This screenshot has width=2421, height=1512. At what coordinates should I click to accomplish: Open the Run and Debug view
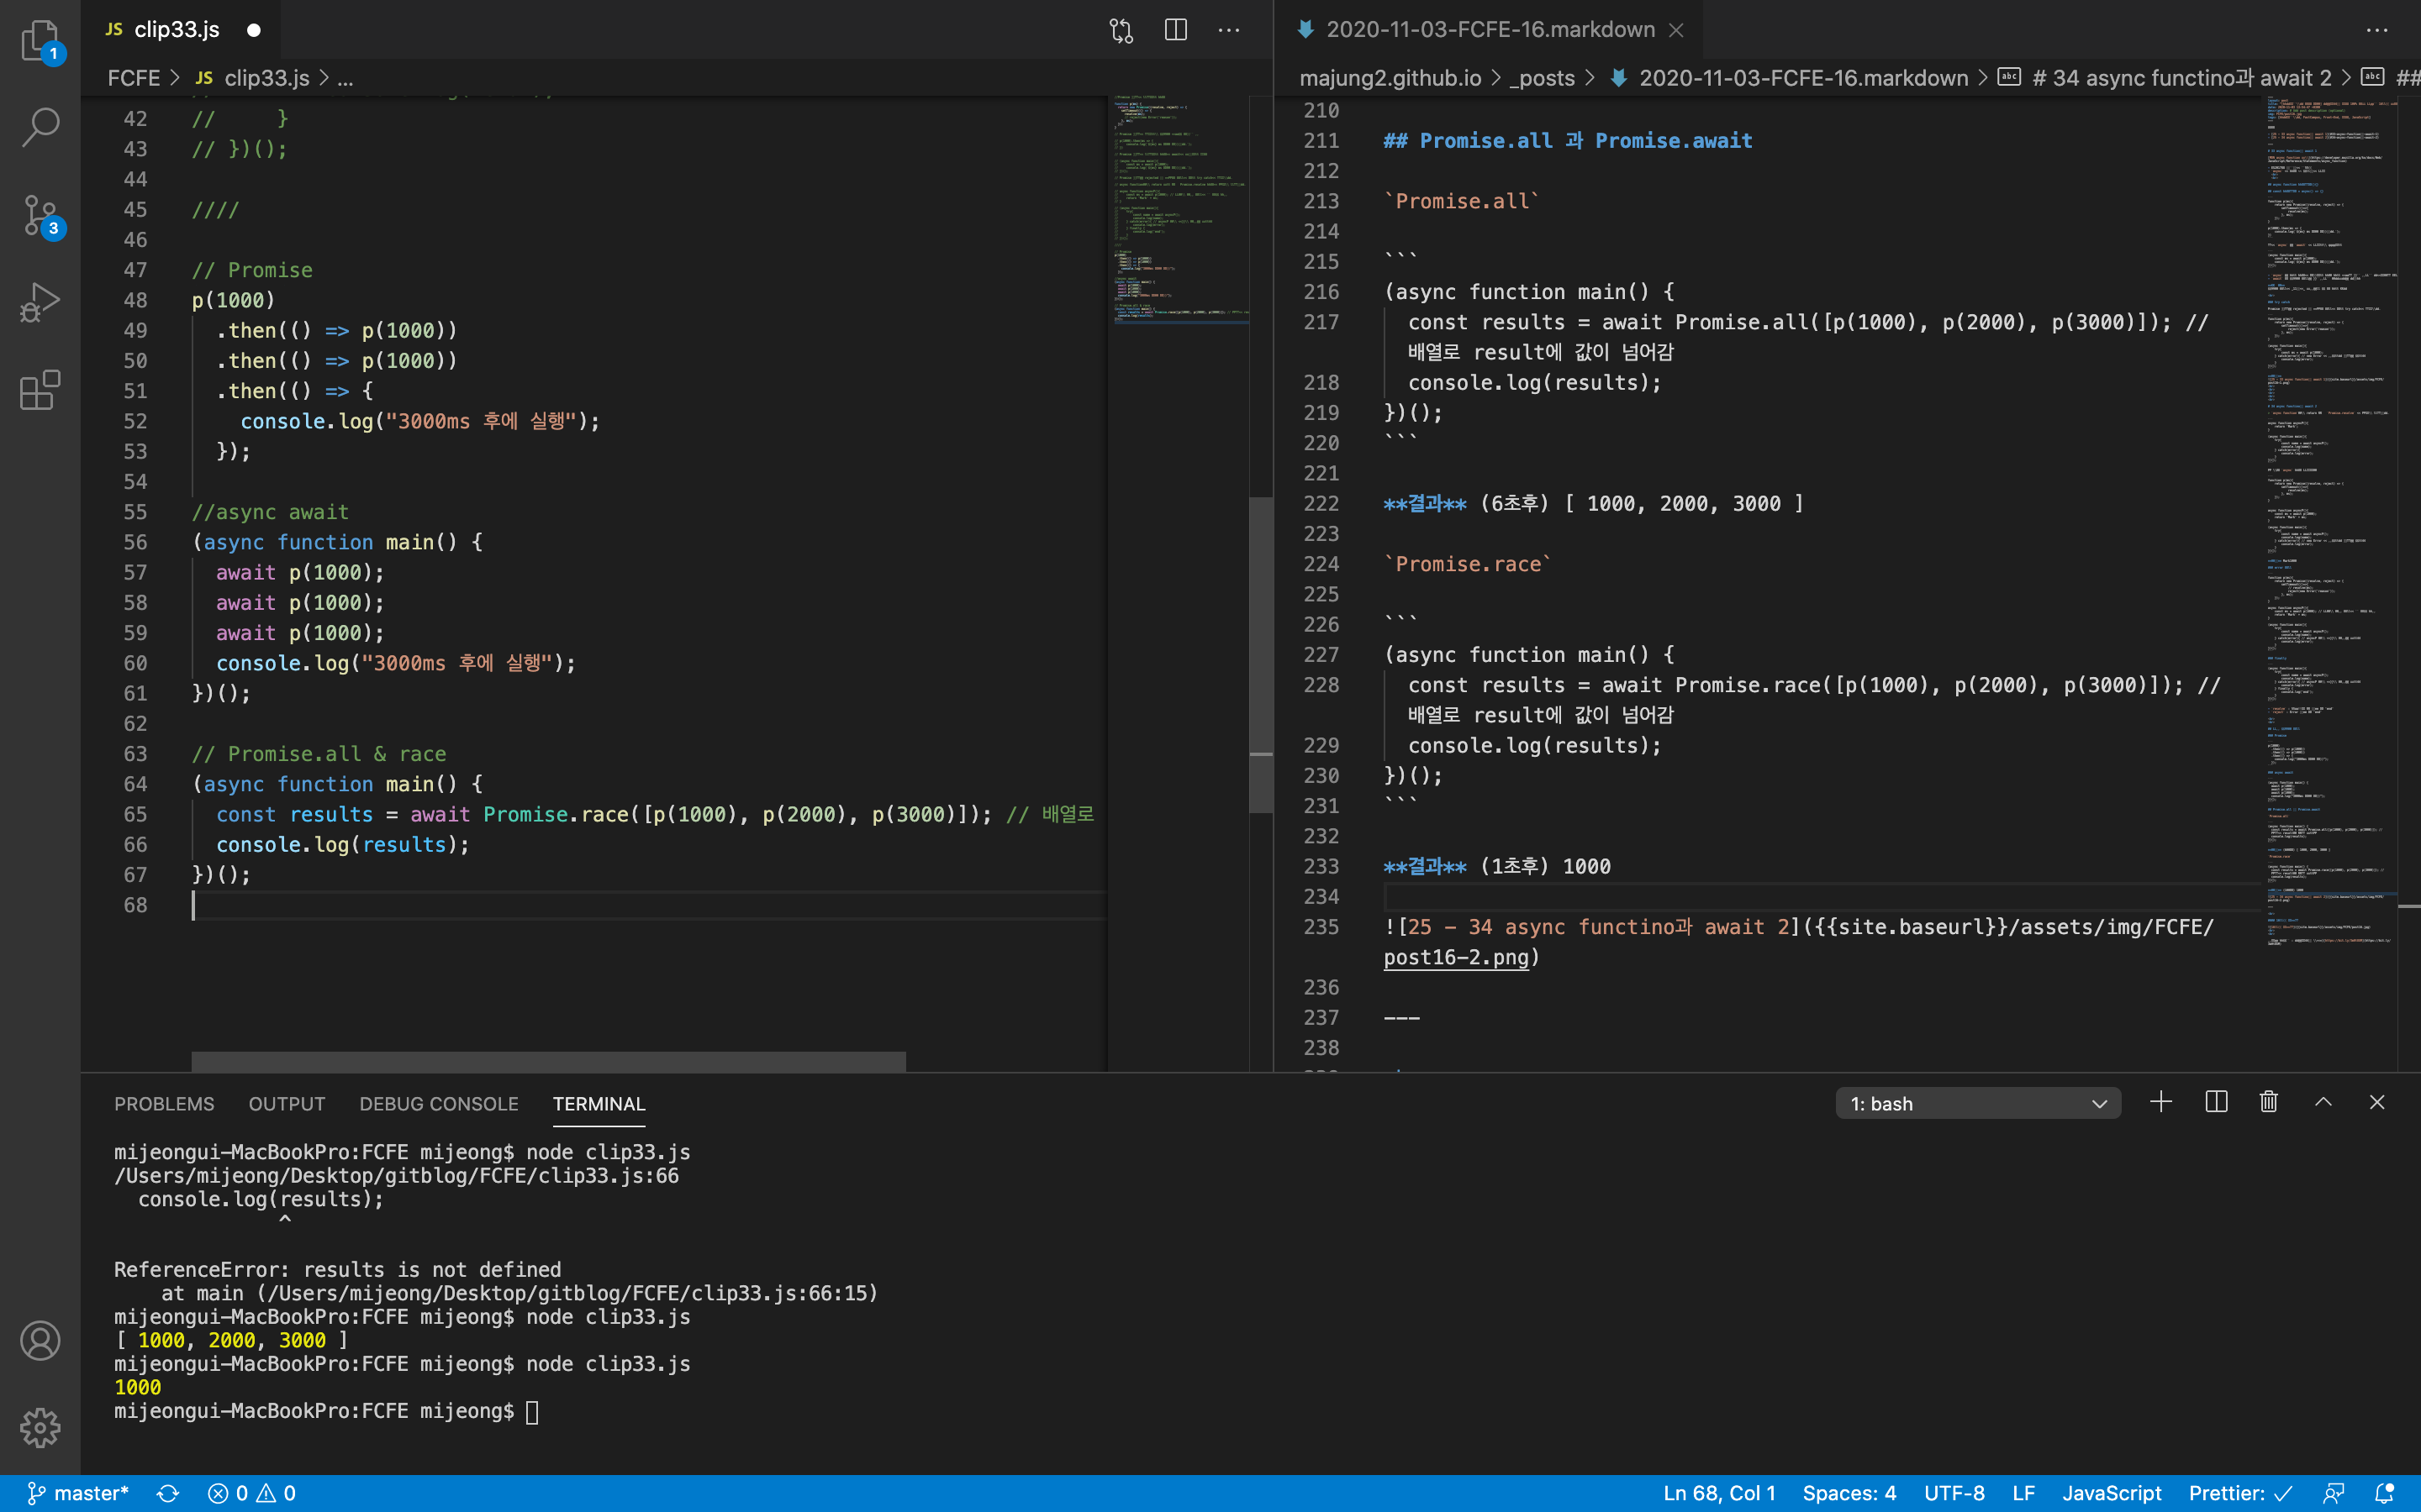point(40,301)
